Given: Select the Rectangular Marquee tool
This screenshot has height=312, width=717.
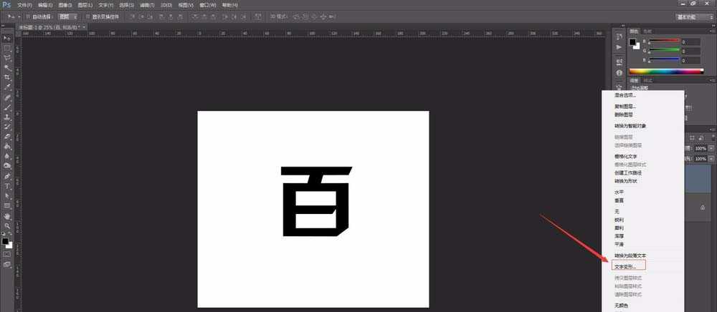Looking at the screenshot, I should (7, 48).
